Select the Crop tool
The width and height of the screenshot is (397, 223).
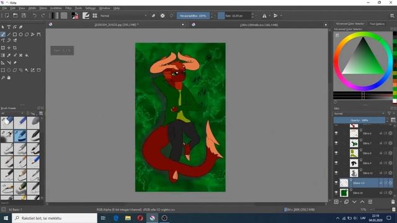pos(15,48)
